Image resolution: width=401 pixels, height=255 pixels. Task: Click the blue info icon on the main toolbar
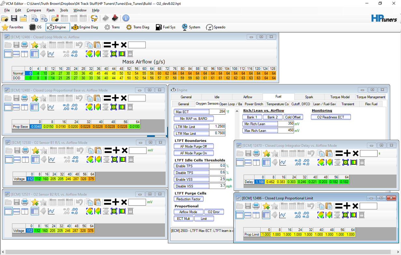[126, 18]
